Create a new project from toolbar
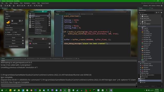164x92 pixels. click(5, 6)
